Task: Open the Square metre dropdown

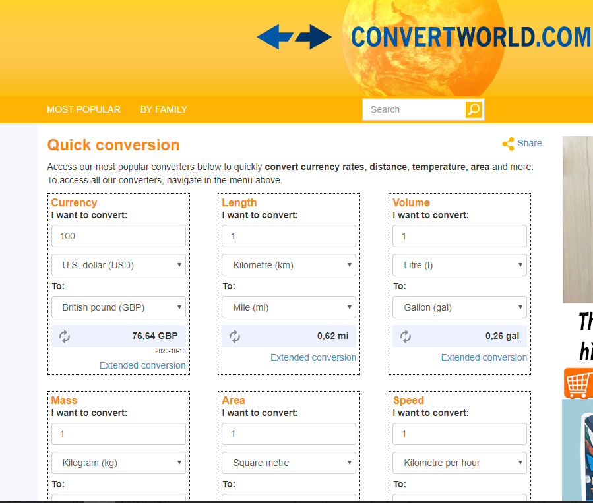Action: [289, 463]
